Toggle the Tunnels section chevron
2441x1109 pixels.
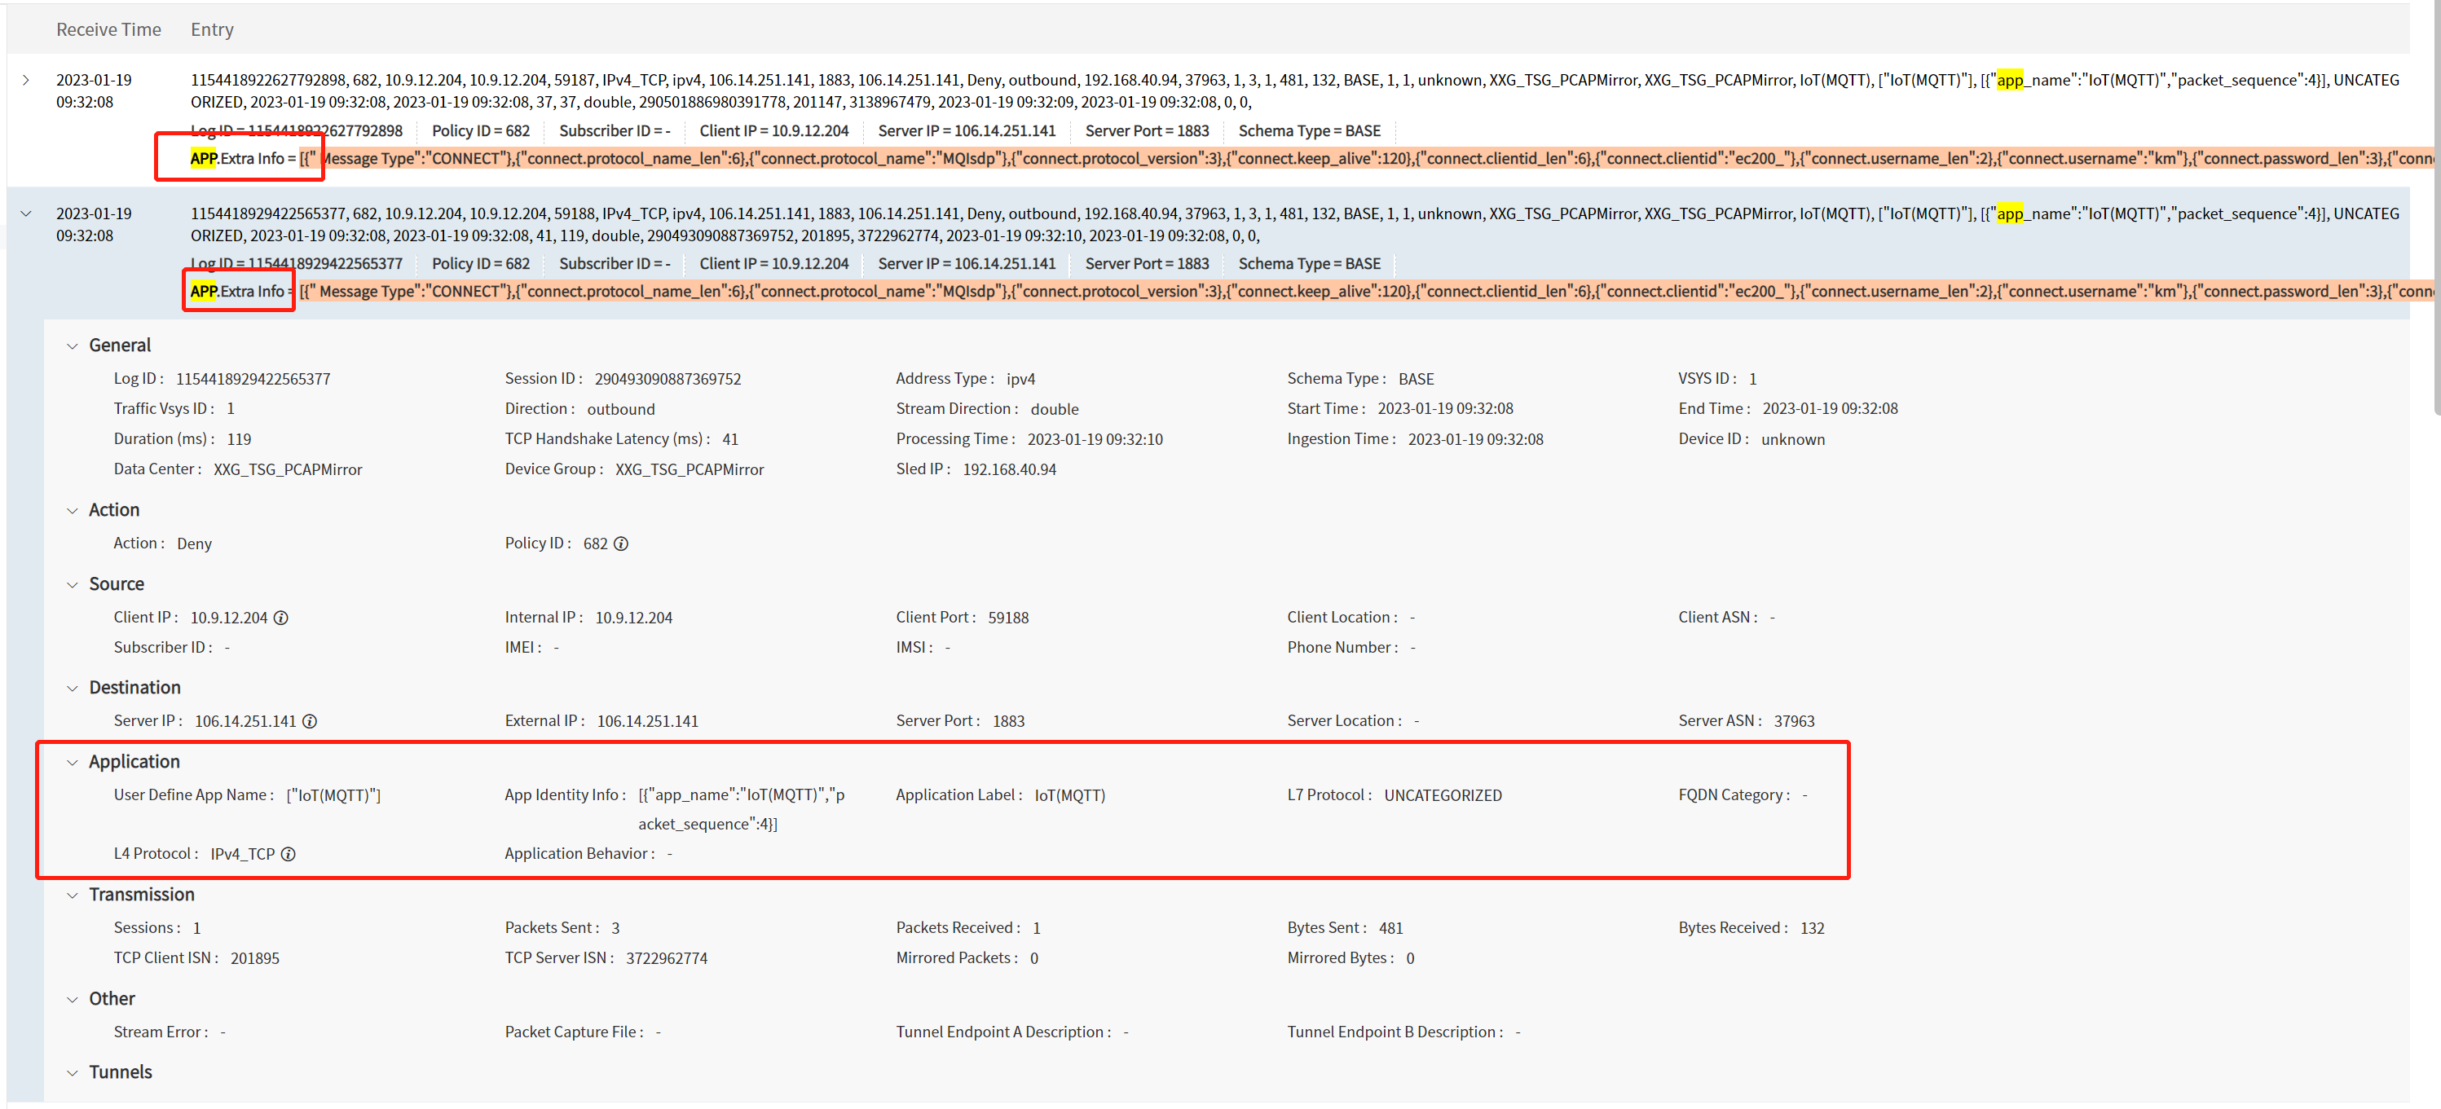(x=72, y=1073)
